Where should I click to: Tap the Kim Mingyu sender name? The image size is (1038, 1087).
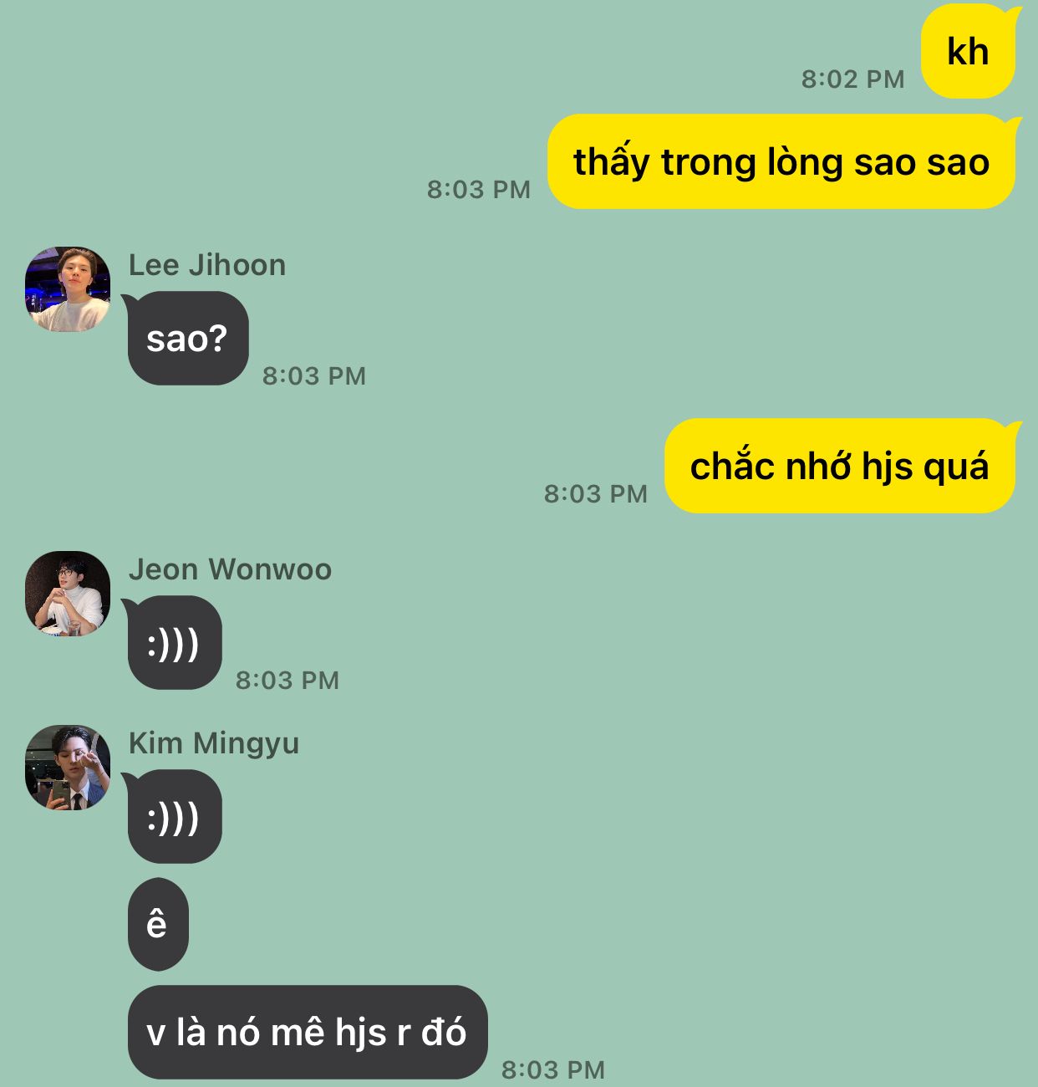coord(214,743)
